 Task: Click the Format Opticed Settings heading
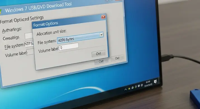coord(22,20)
